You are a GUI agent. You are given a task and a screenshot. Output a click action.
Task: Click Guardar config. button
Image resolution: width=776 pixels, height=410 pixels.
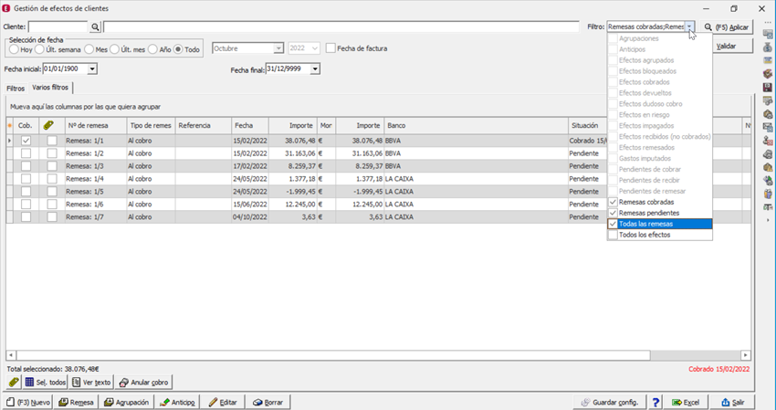(610, 402)
